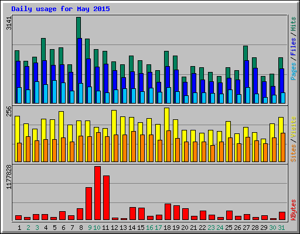Click the red KBytes bar for day 11

(107, 198)
